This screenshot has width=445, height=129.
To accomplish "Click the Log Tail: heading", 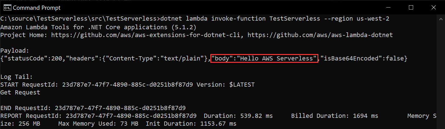I will point(17,77).
